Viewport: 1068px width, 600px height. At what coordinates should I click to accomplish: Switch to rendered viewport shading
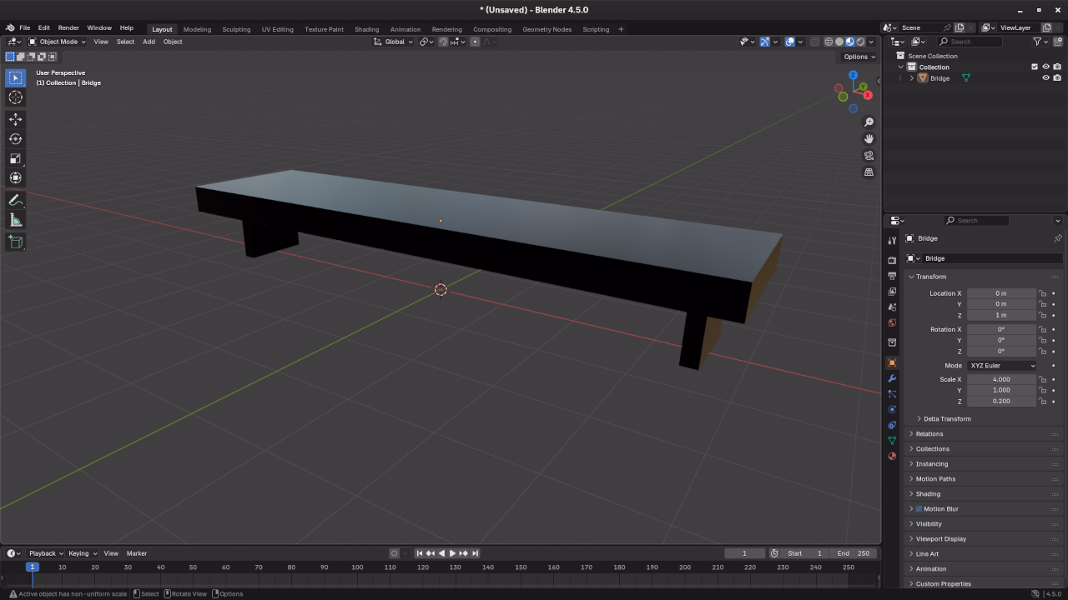coord(860,42)
